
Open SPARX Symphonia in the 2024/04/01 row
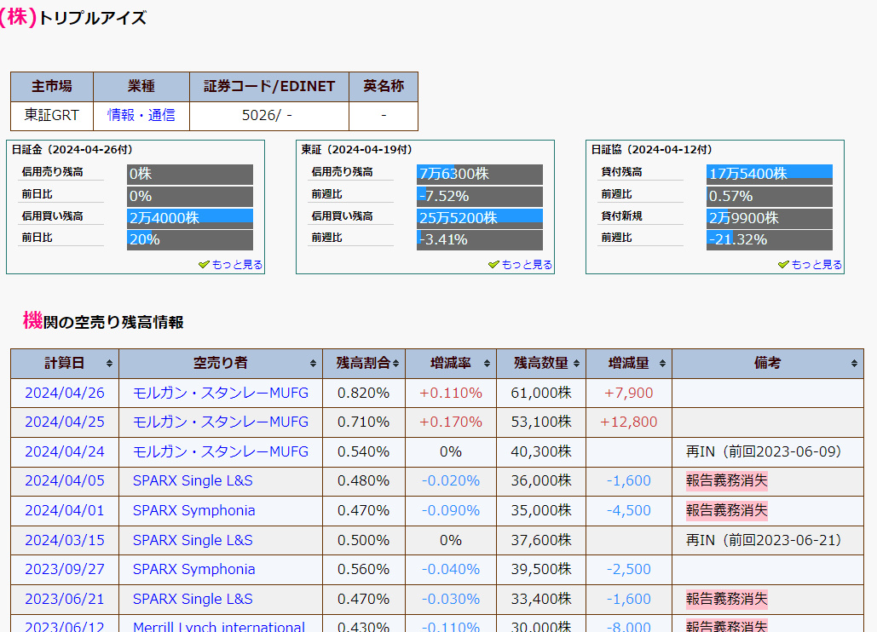[x=193, y=510]
